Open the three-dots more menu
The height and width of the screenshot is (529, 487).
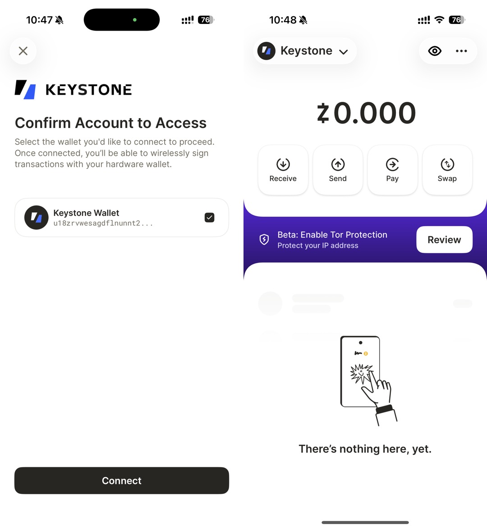[461, 51]
